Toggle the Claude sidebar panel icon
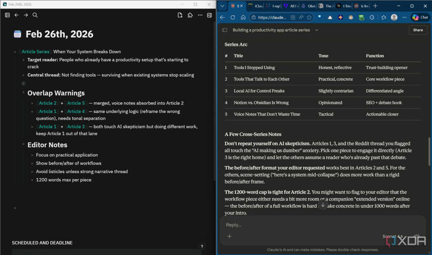Image resolution: width=432 pixels, height=255 pixels. coord(225,30)
